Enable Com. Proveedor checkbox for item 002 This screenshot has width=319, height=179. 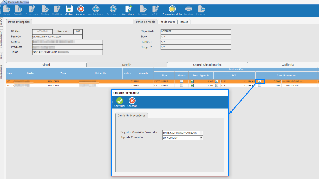(x=260, y=86)
